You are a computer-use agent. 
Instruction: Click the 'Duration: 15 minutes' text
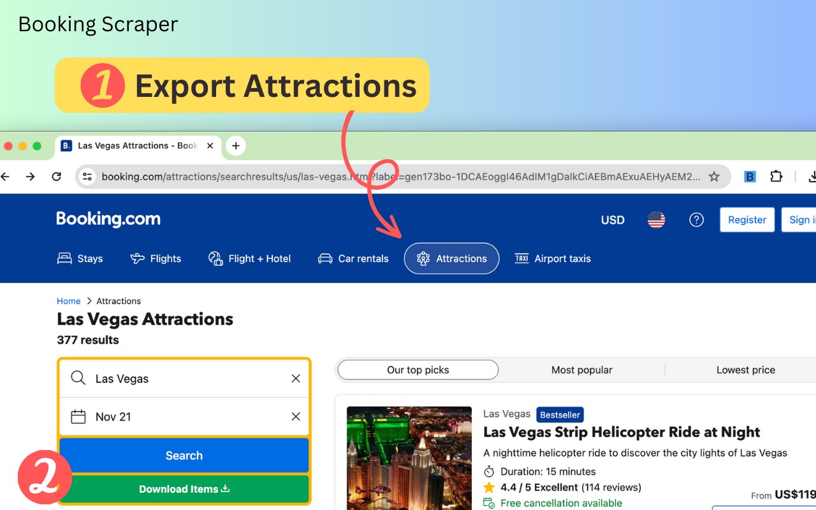coord(548,472)
